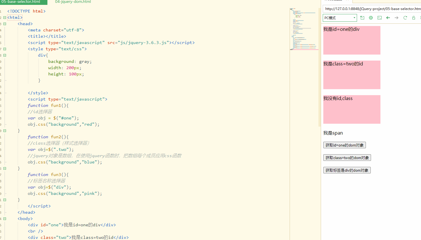Click the <br /> code line
Image resolution: width=421 pixels, height=240 pixels.
[35, 231]
